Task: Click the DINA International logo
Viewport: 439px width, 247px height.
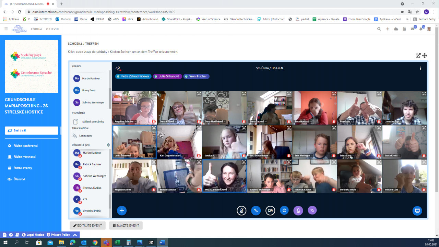Action: tap(20, 29)
